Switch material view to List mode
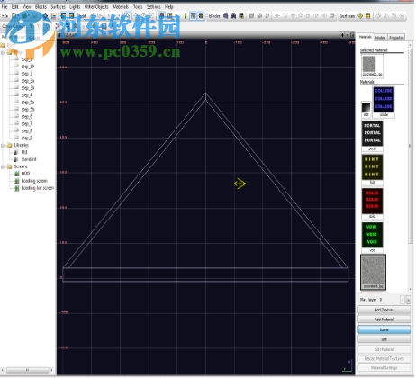Viewport: 416px width, 378px height. 384,339
